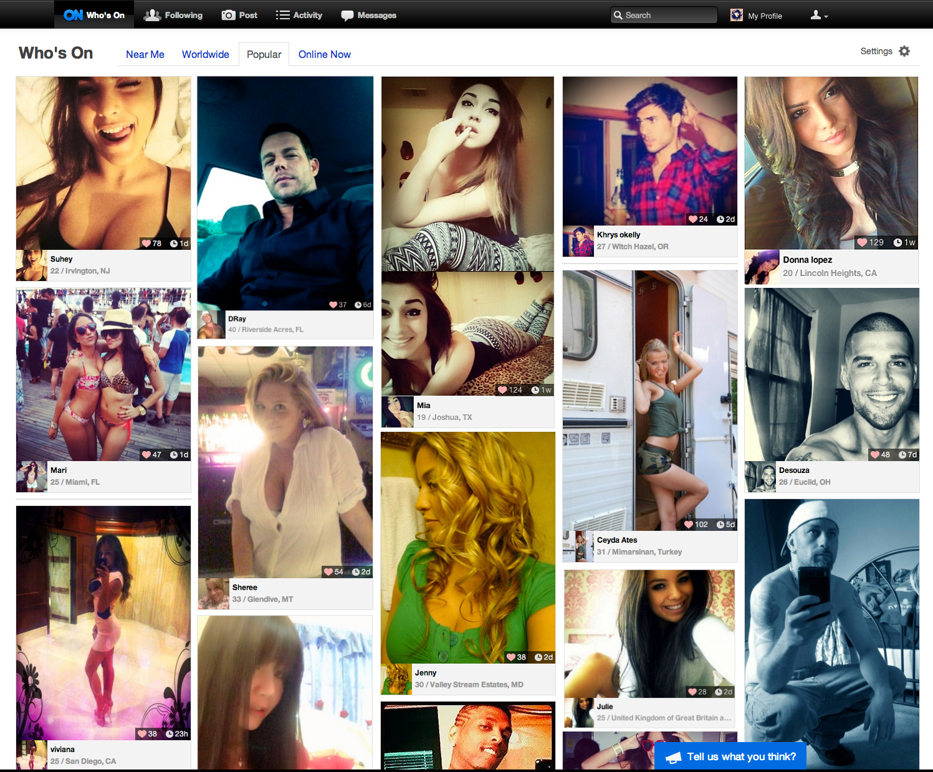The height and width of the screenshot is (772, 933).
Task: Open Jenny's small profile avatar
Action: [x=396, y=679]
